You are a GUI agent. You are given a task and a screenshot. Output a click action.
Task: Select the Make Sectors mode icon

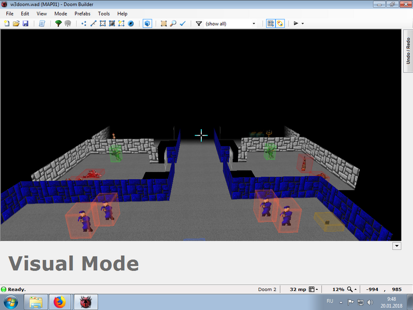(x=121, y=23)
